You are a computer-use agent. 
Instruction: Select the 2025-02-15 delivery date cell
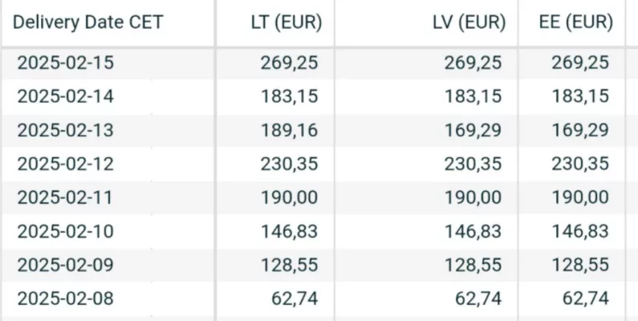pos(65,63)
